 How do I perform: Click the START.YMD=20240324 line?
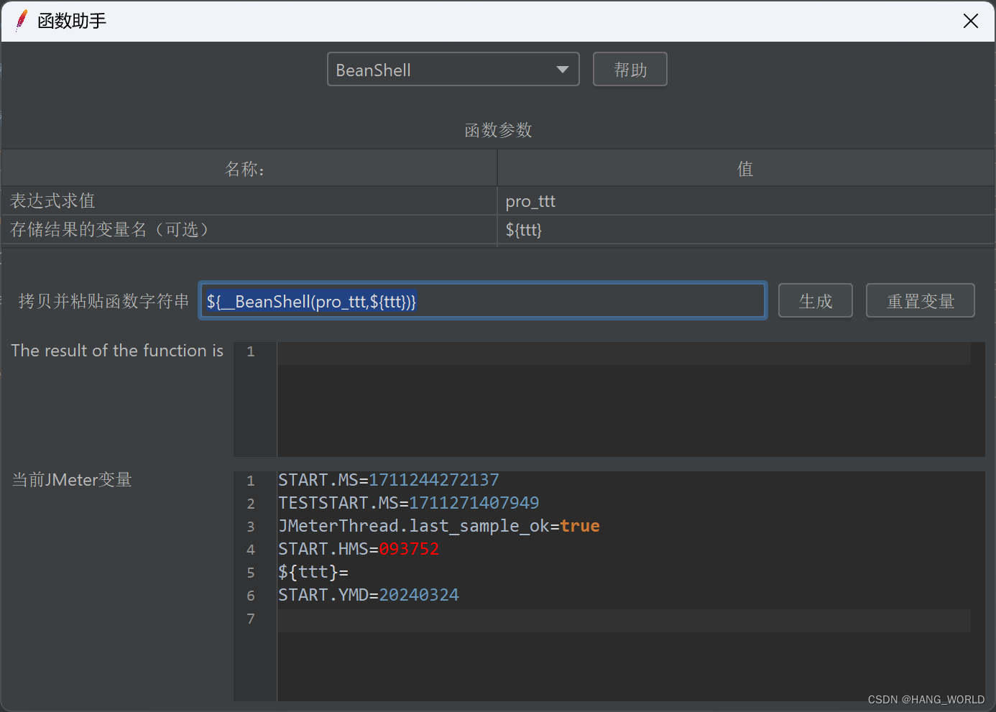[369, 595]
